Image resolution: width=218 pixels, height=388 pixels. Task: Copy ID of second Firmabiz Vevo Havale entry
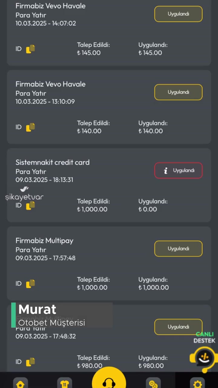click(30, 127)
